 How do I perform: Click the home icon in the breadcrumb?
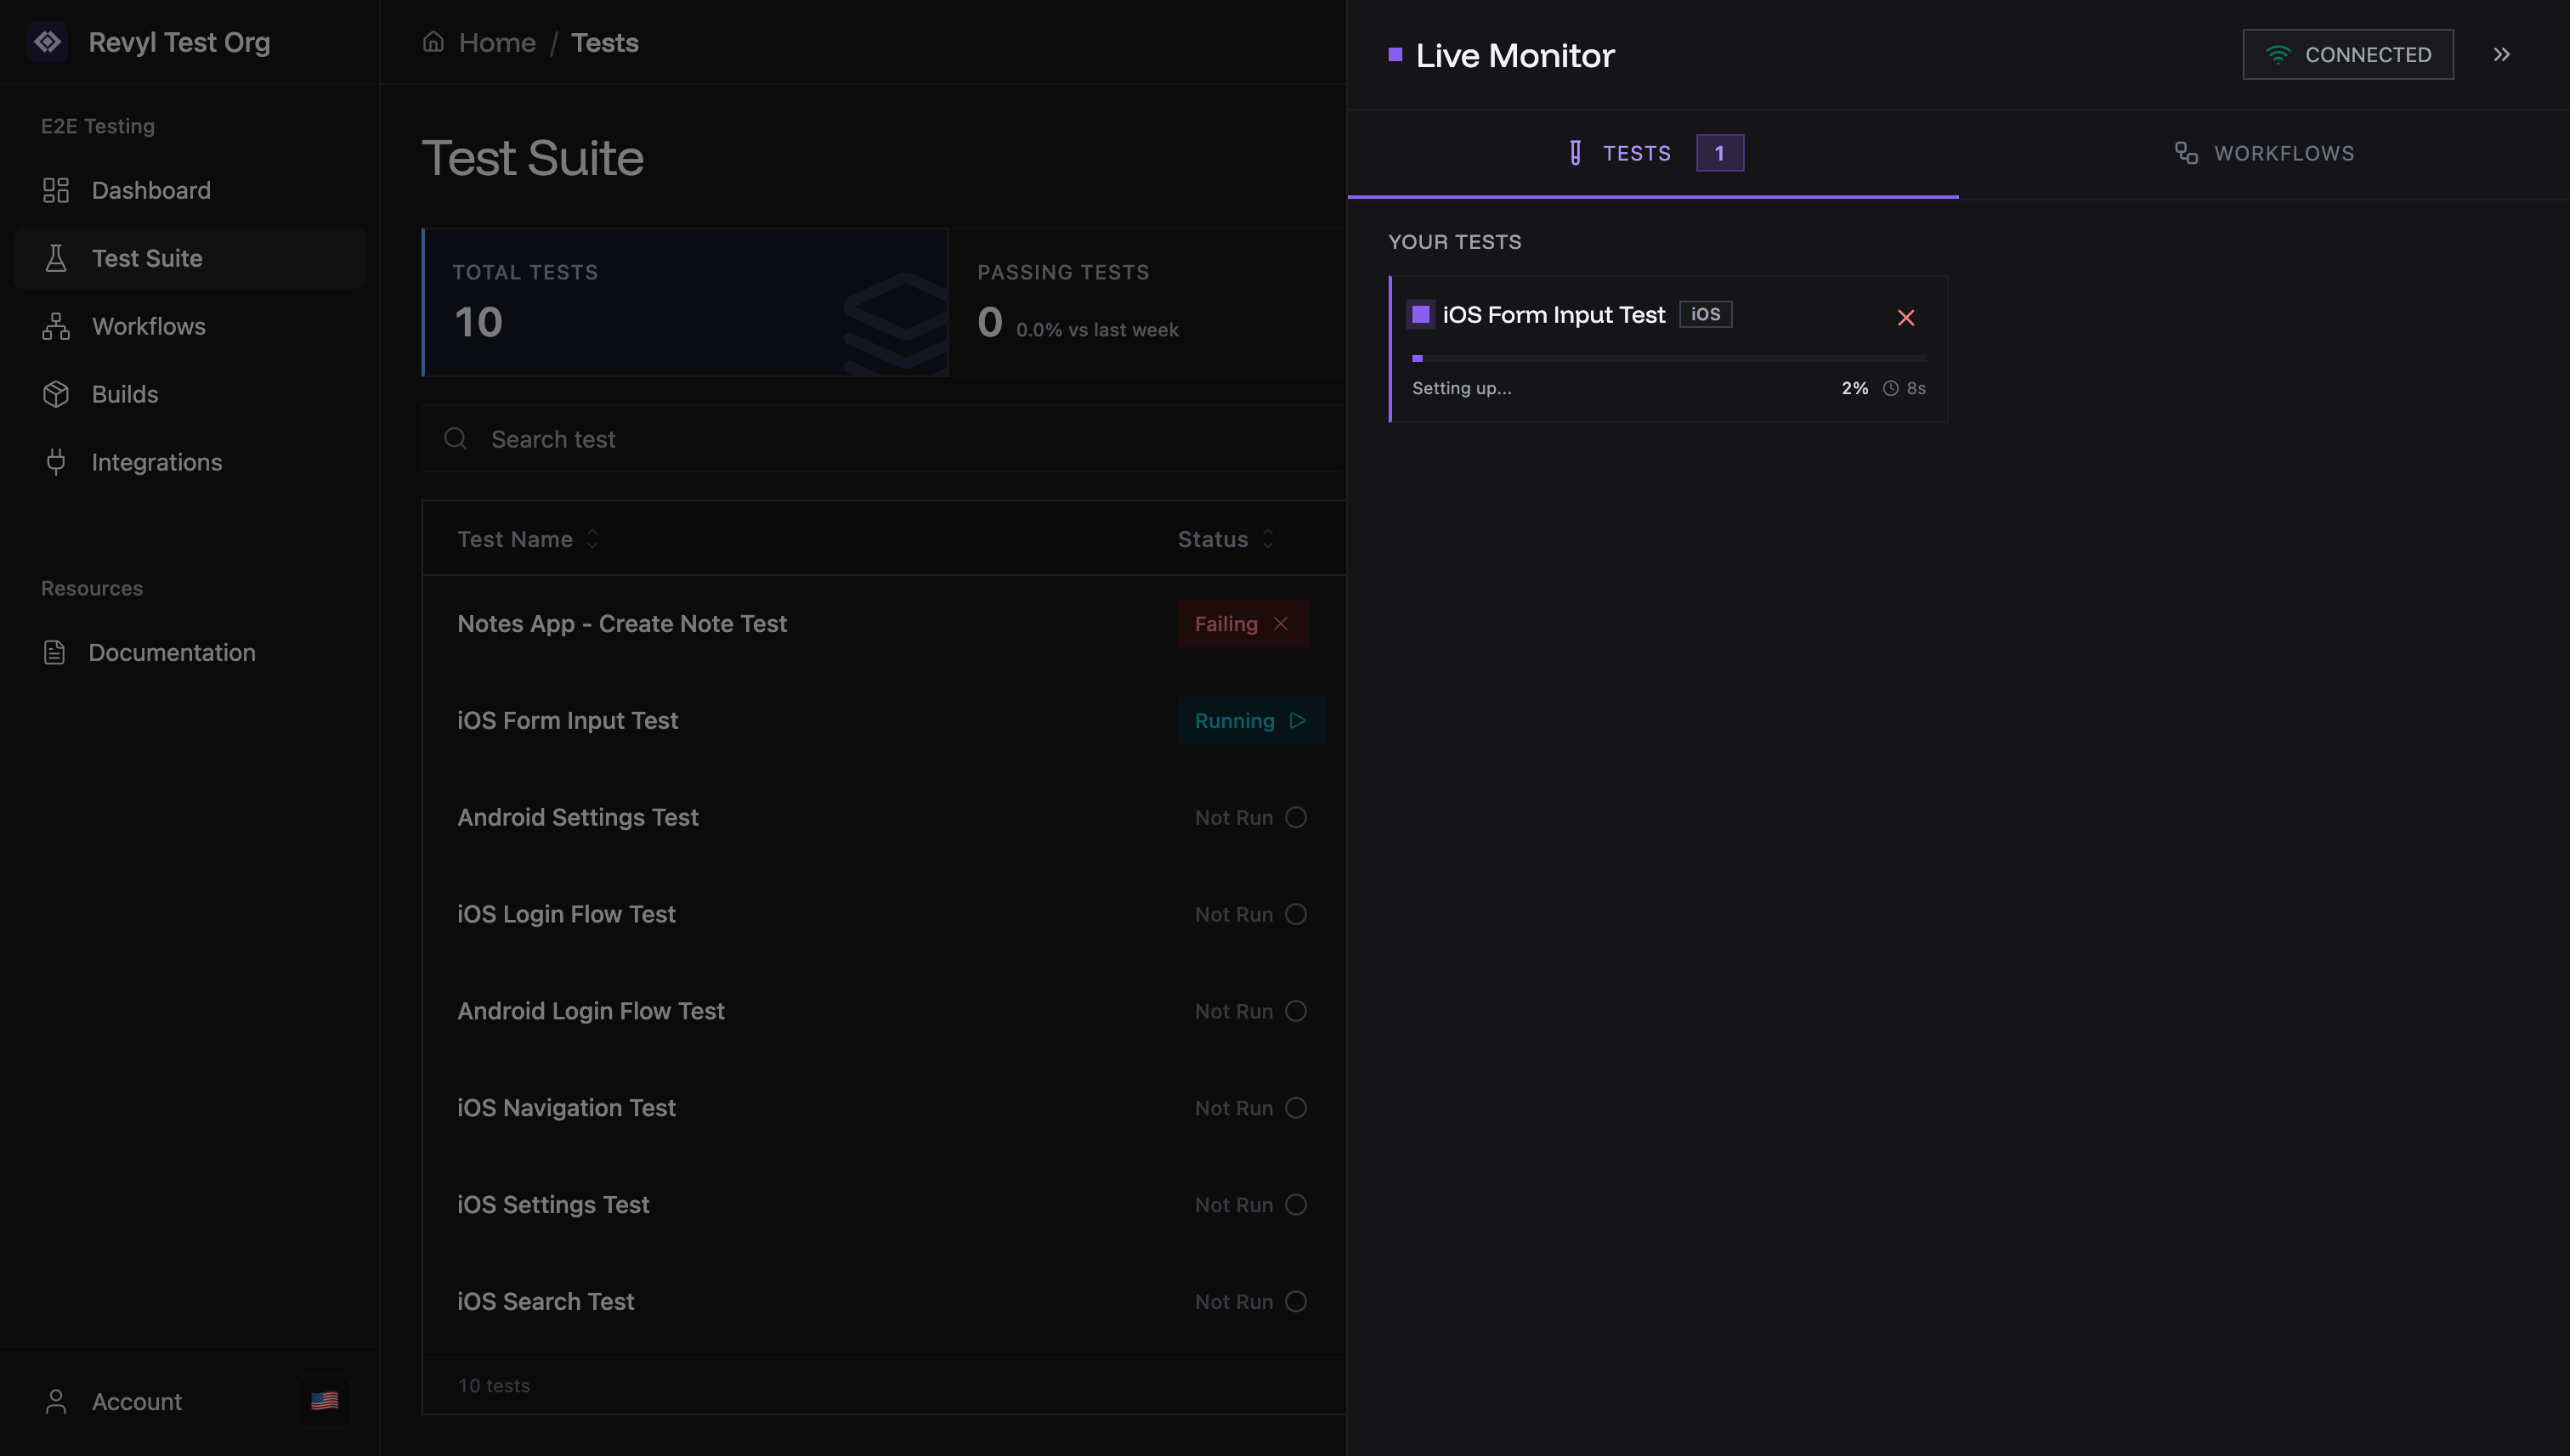coord(433,42)
